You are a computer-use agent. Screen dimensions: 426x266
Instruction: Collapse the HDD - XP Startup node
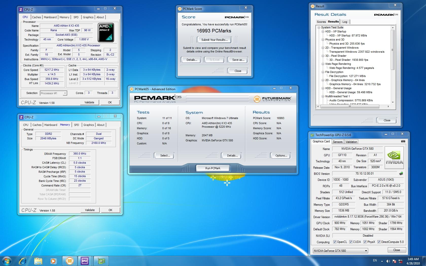[x=323, y=31]
